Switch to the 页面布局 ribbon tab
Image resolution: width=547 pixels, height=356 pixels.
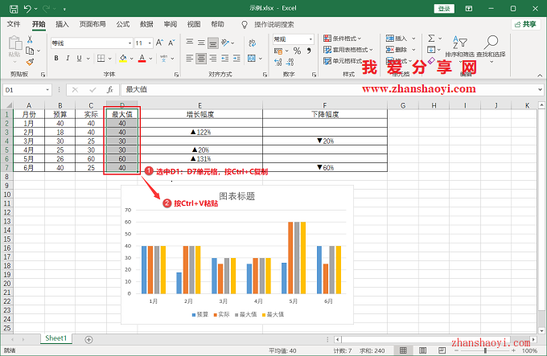tap(93, 24)
